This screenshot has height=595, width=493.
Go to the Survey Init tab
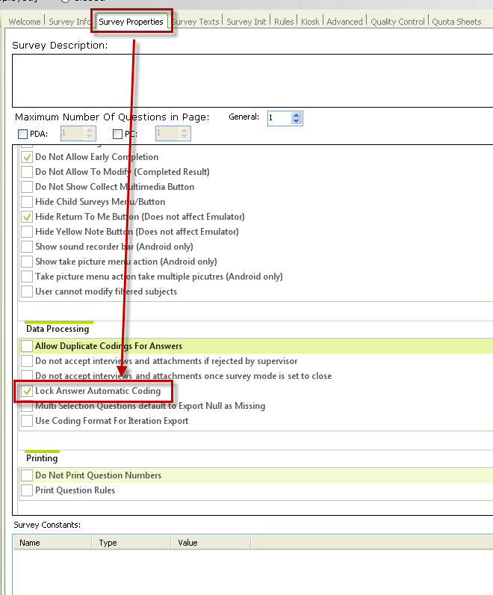[x=246, y=22]
